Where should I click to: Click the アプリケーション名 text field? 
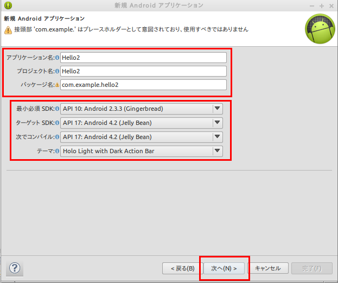[143, 58]
